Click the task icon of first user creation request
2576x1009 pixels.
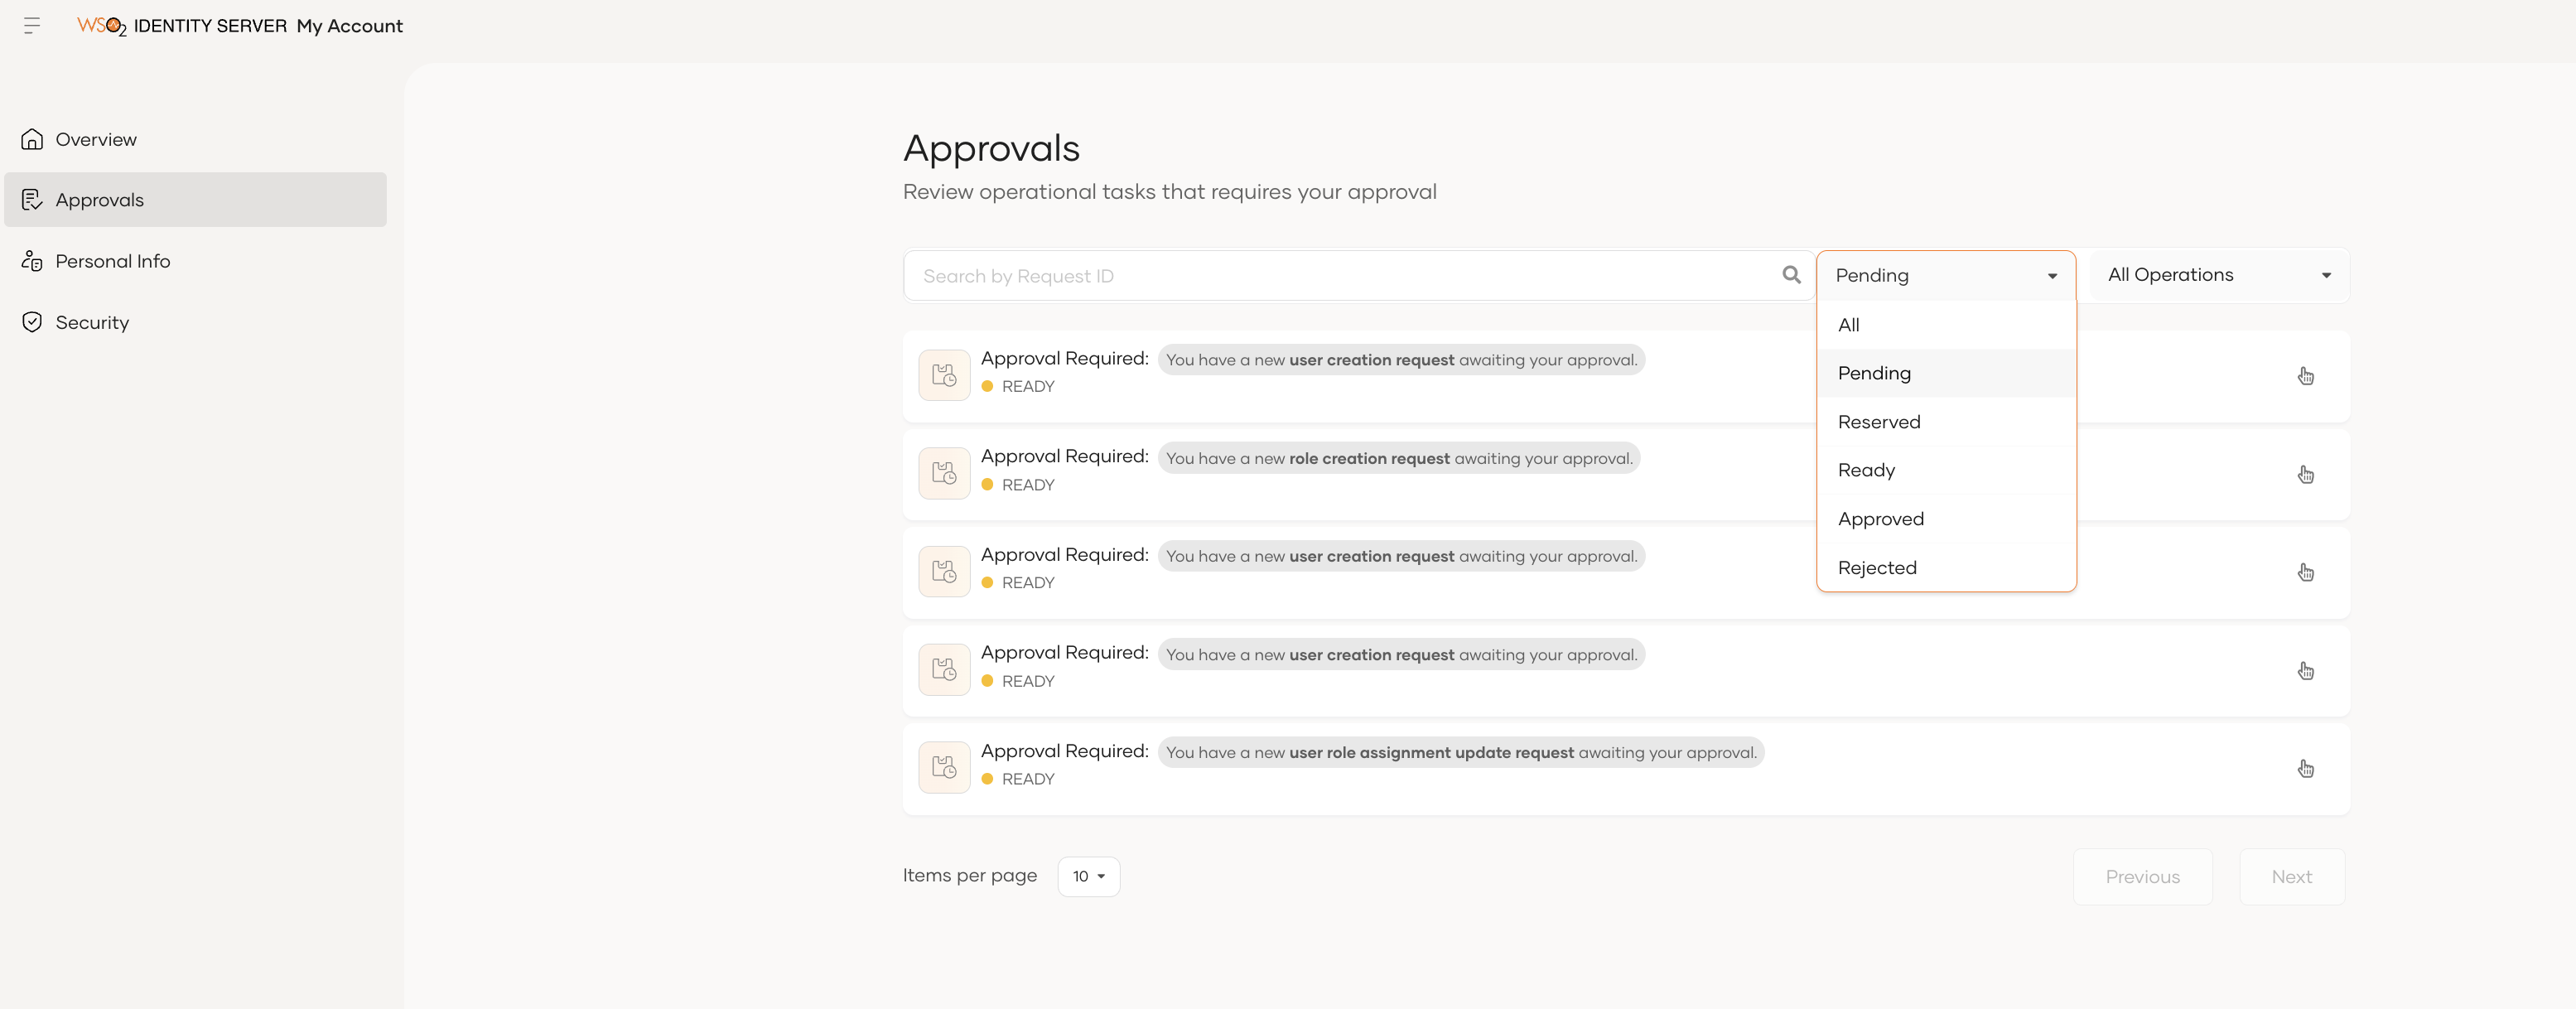944,375
